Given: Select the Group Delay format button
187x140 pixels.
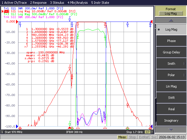Looking at the screenshot, I should tap(171, 52).
